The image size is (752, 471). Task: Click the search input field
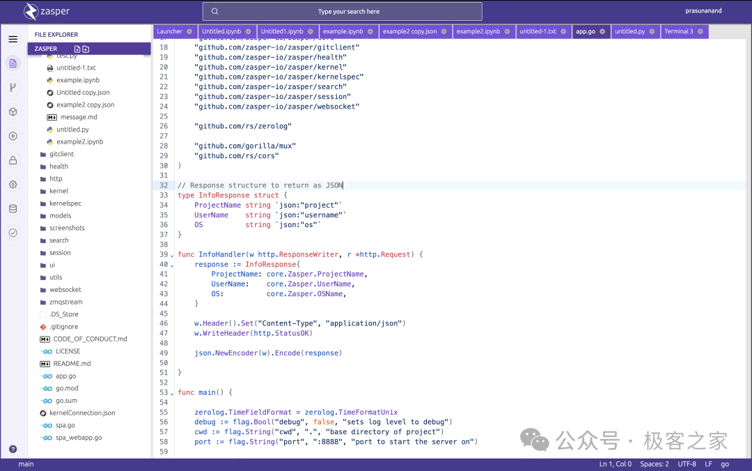pos(343,12)
